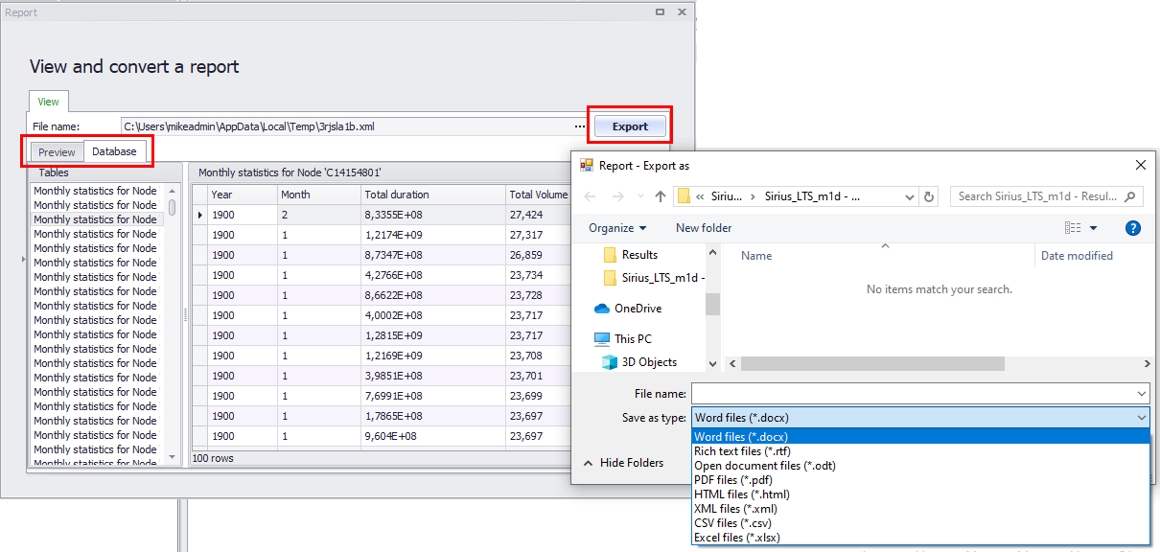This screenshot has width=1160, height=552.
Task: Select cell with value 9,604E+08
Action: (x=433, y=436)
